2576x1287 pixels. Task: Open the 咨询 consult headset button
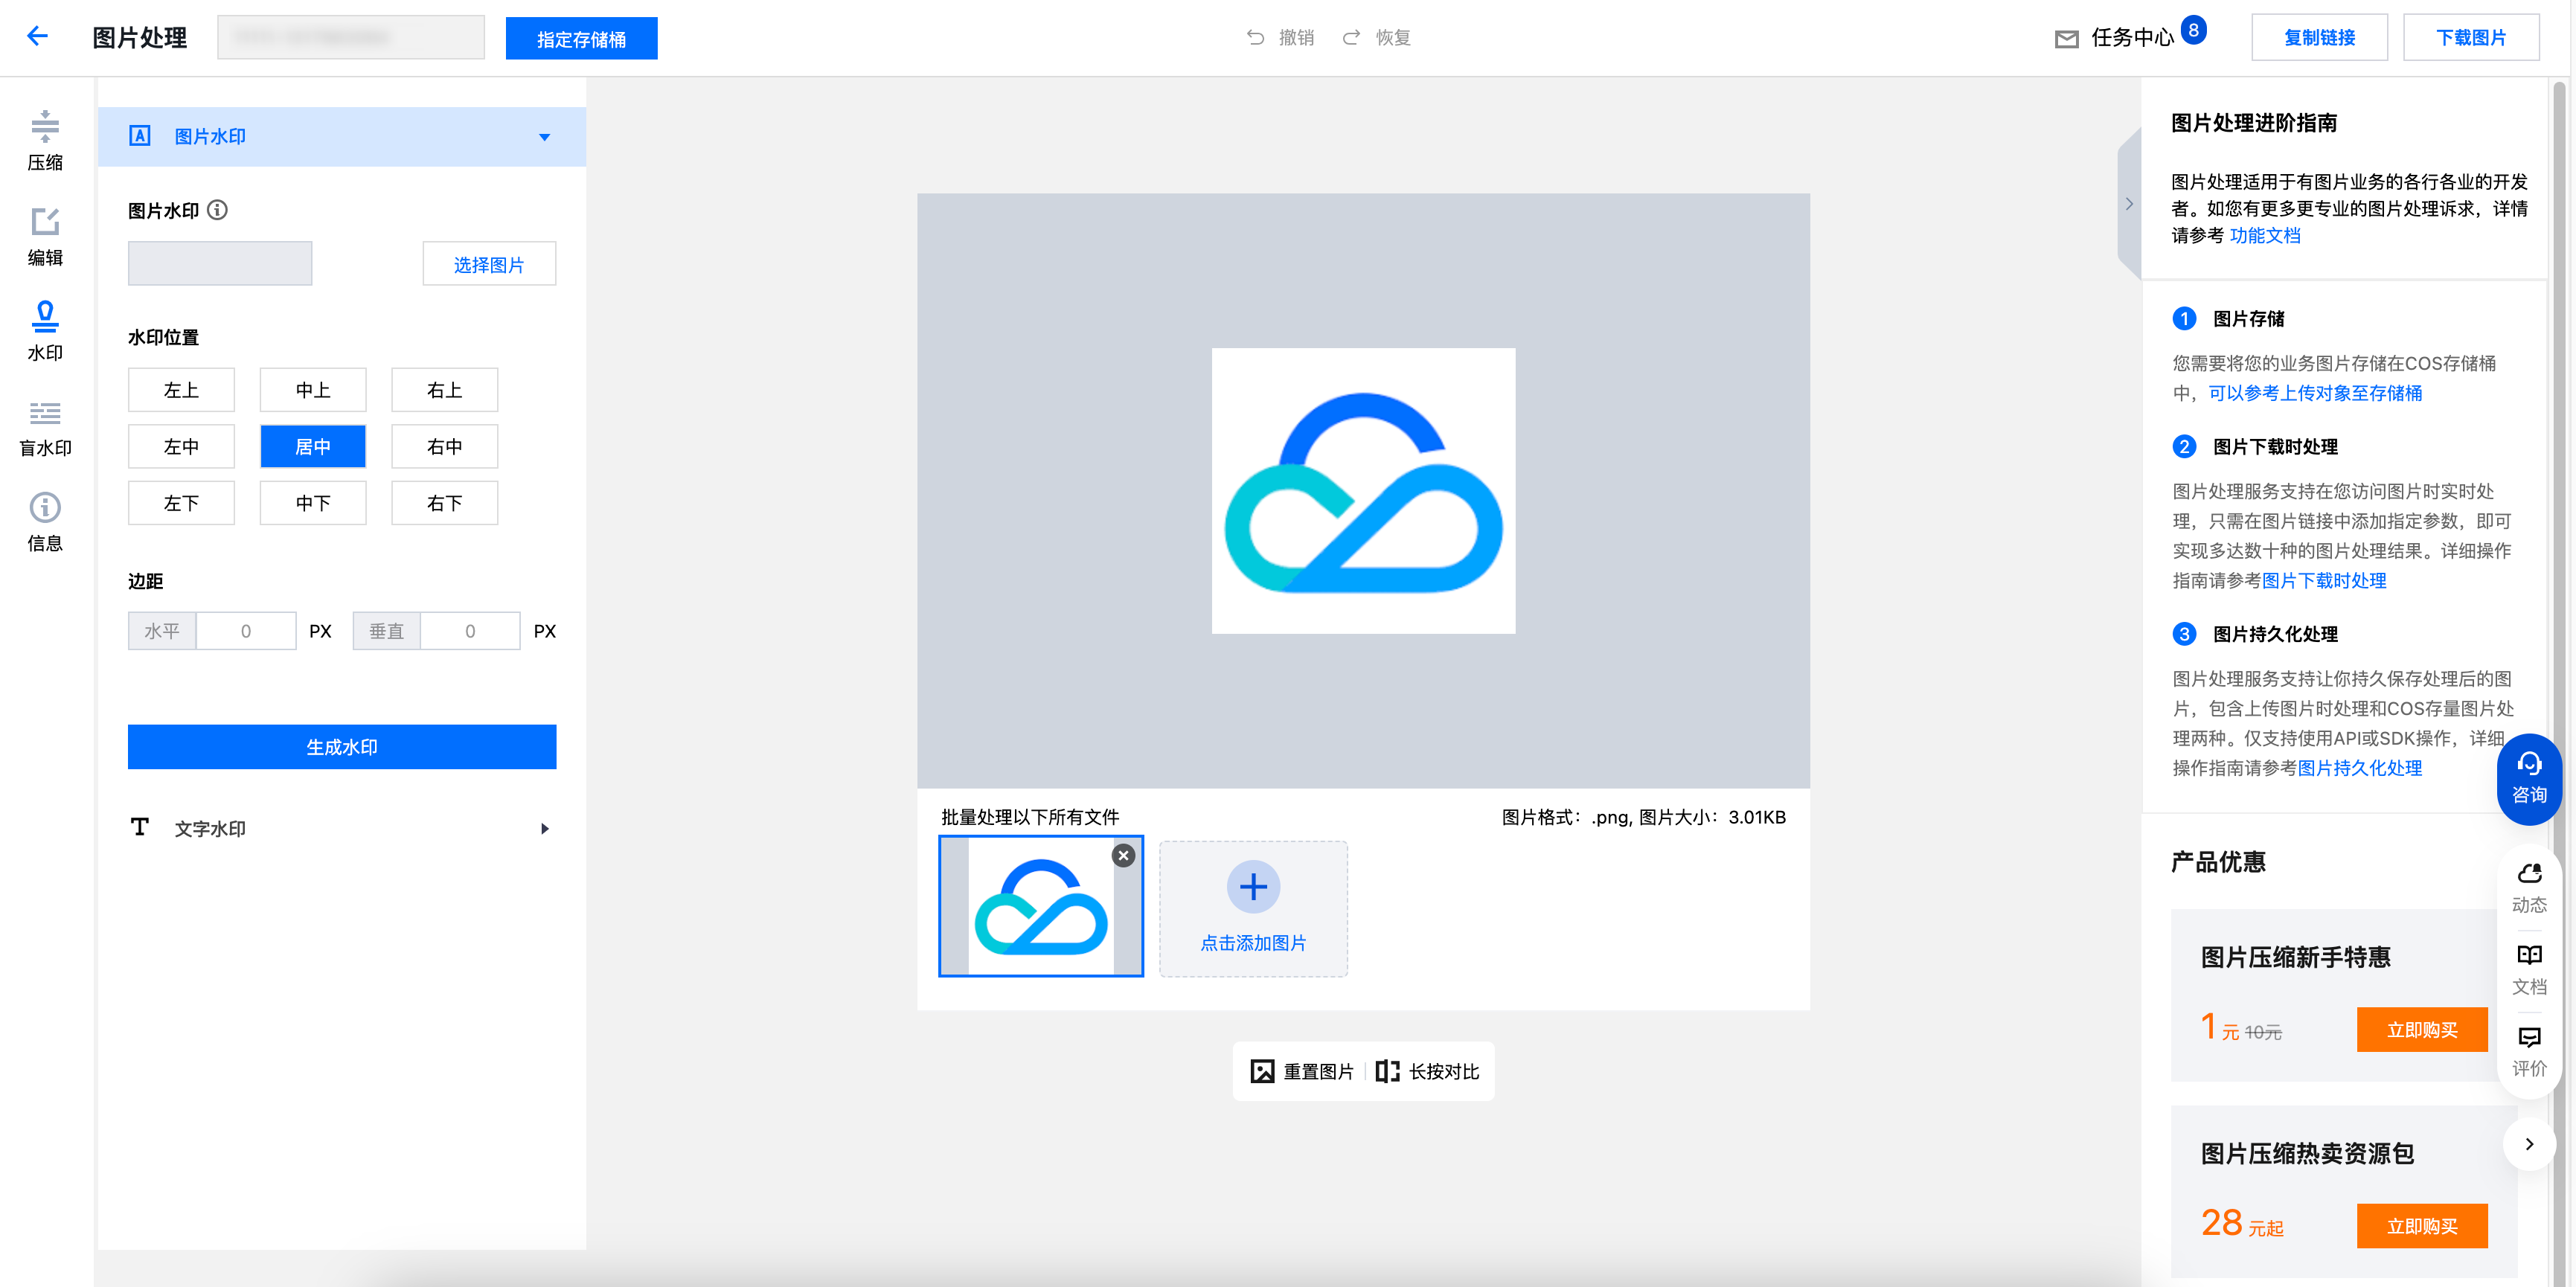pyautogui.click(x=2529, y=779)
